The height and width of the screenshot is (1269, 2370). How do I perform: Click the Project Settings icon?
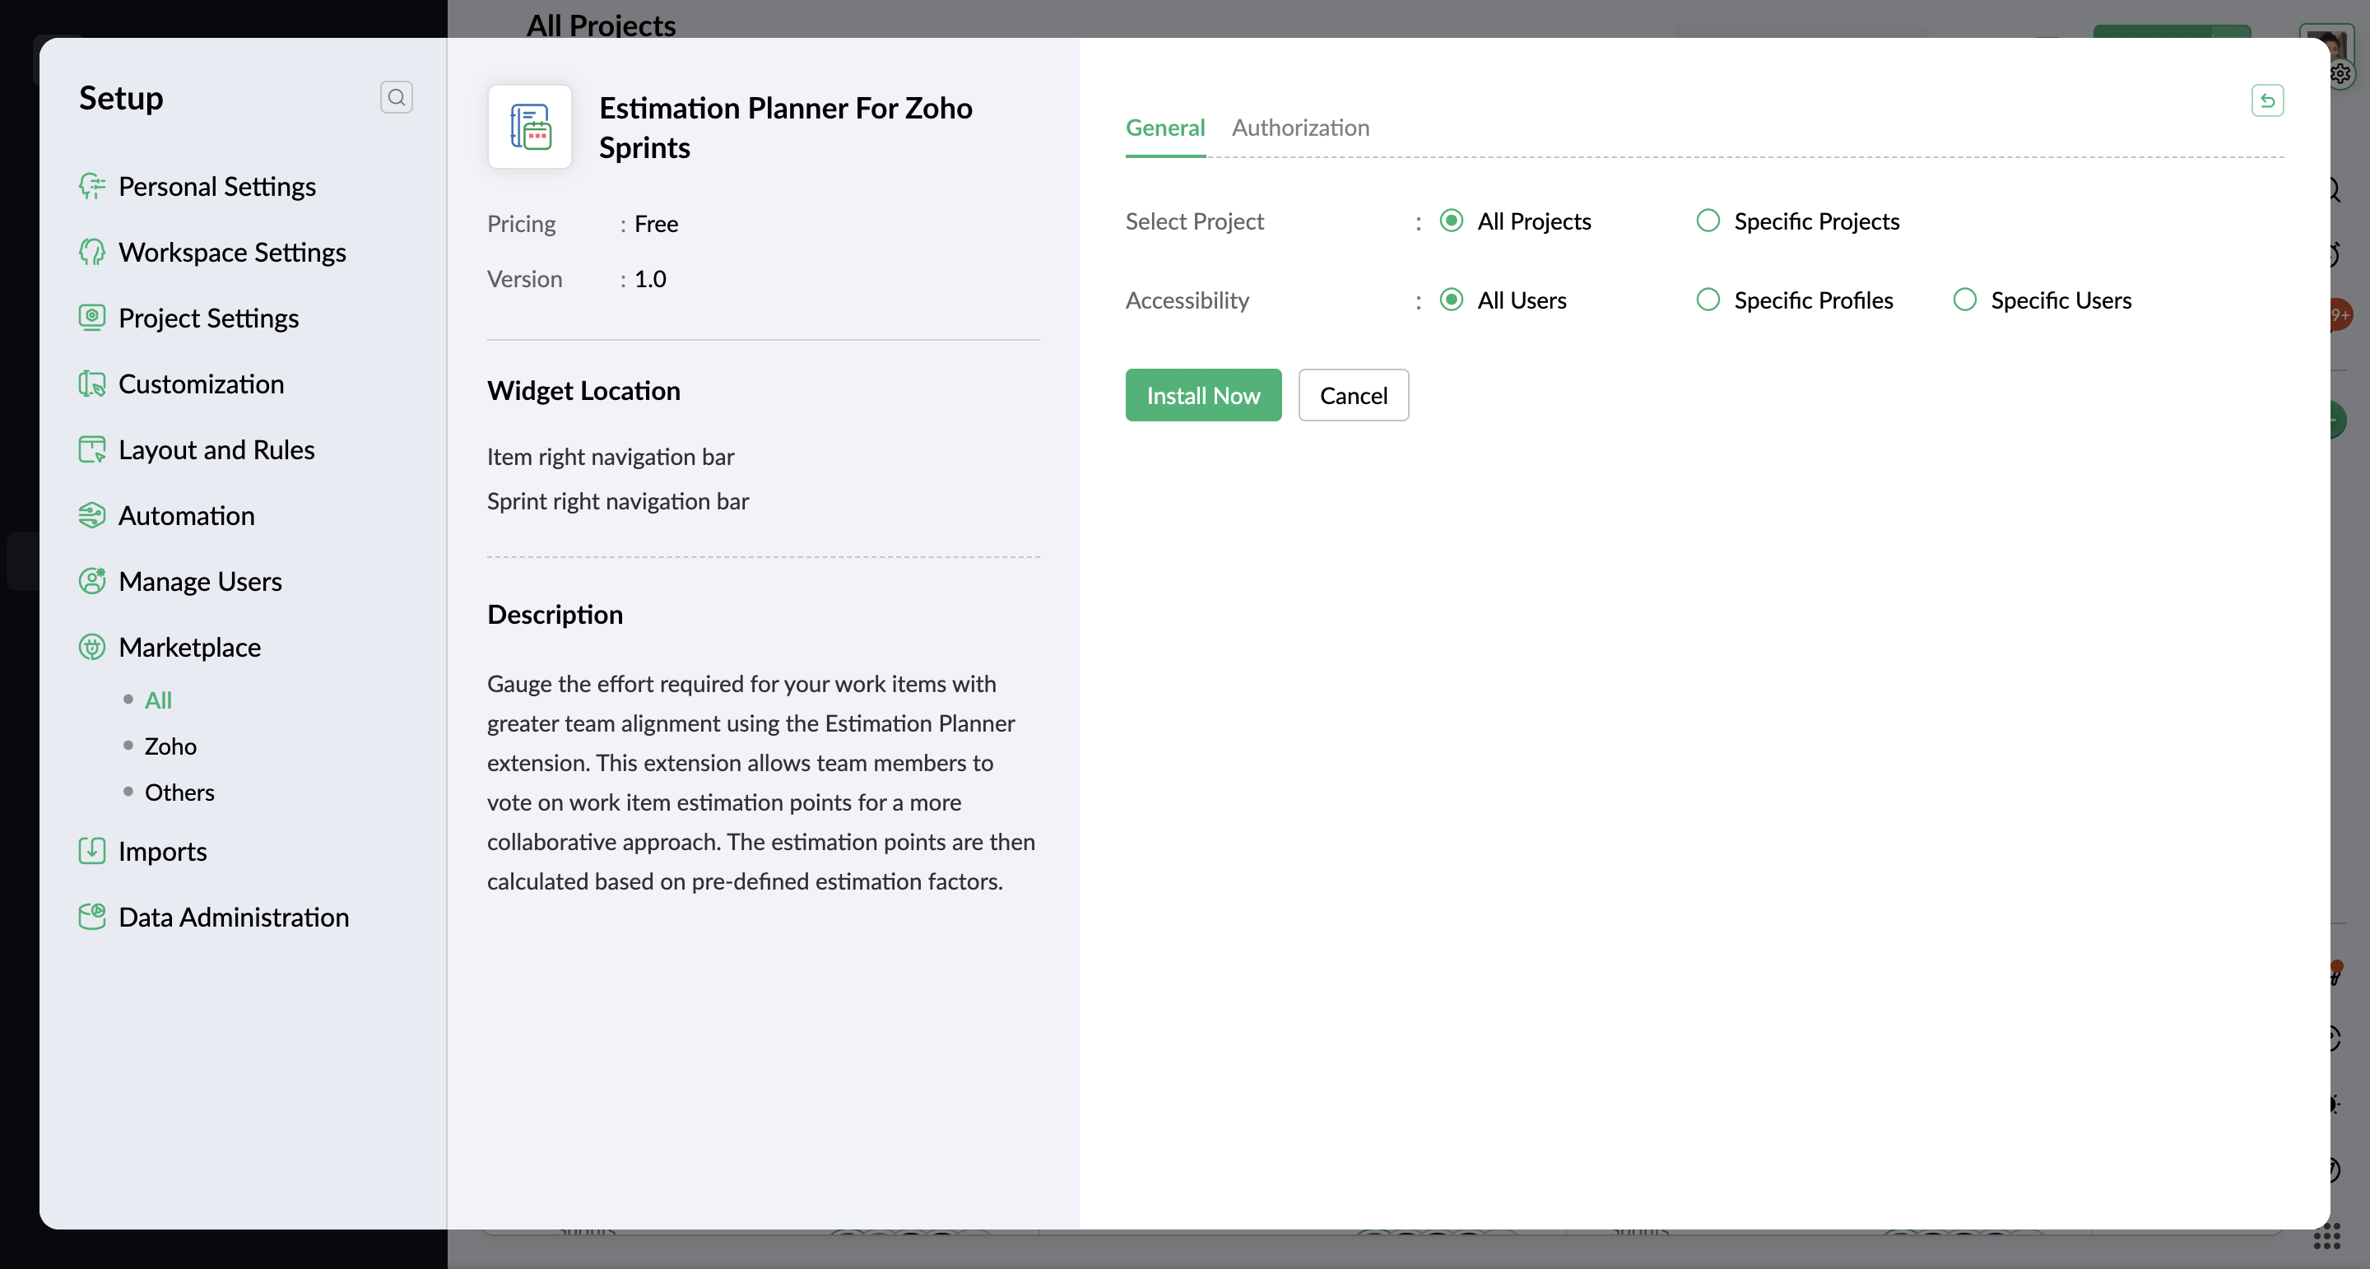pos(92,318)
